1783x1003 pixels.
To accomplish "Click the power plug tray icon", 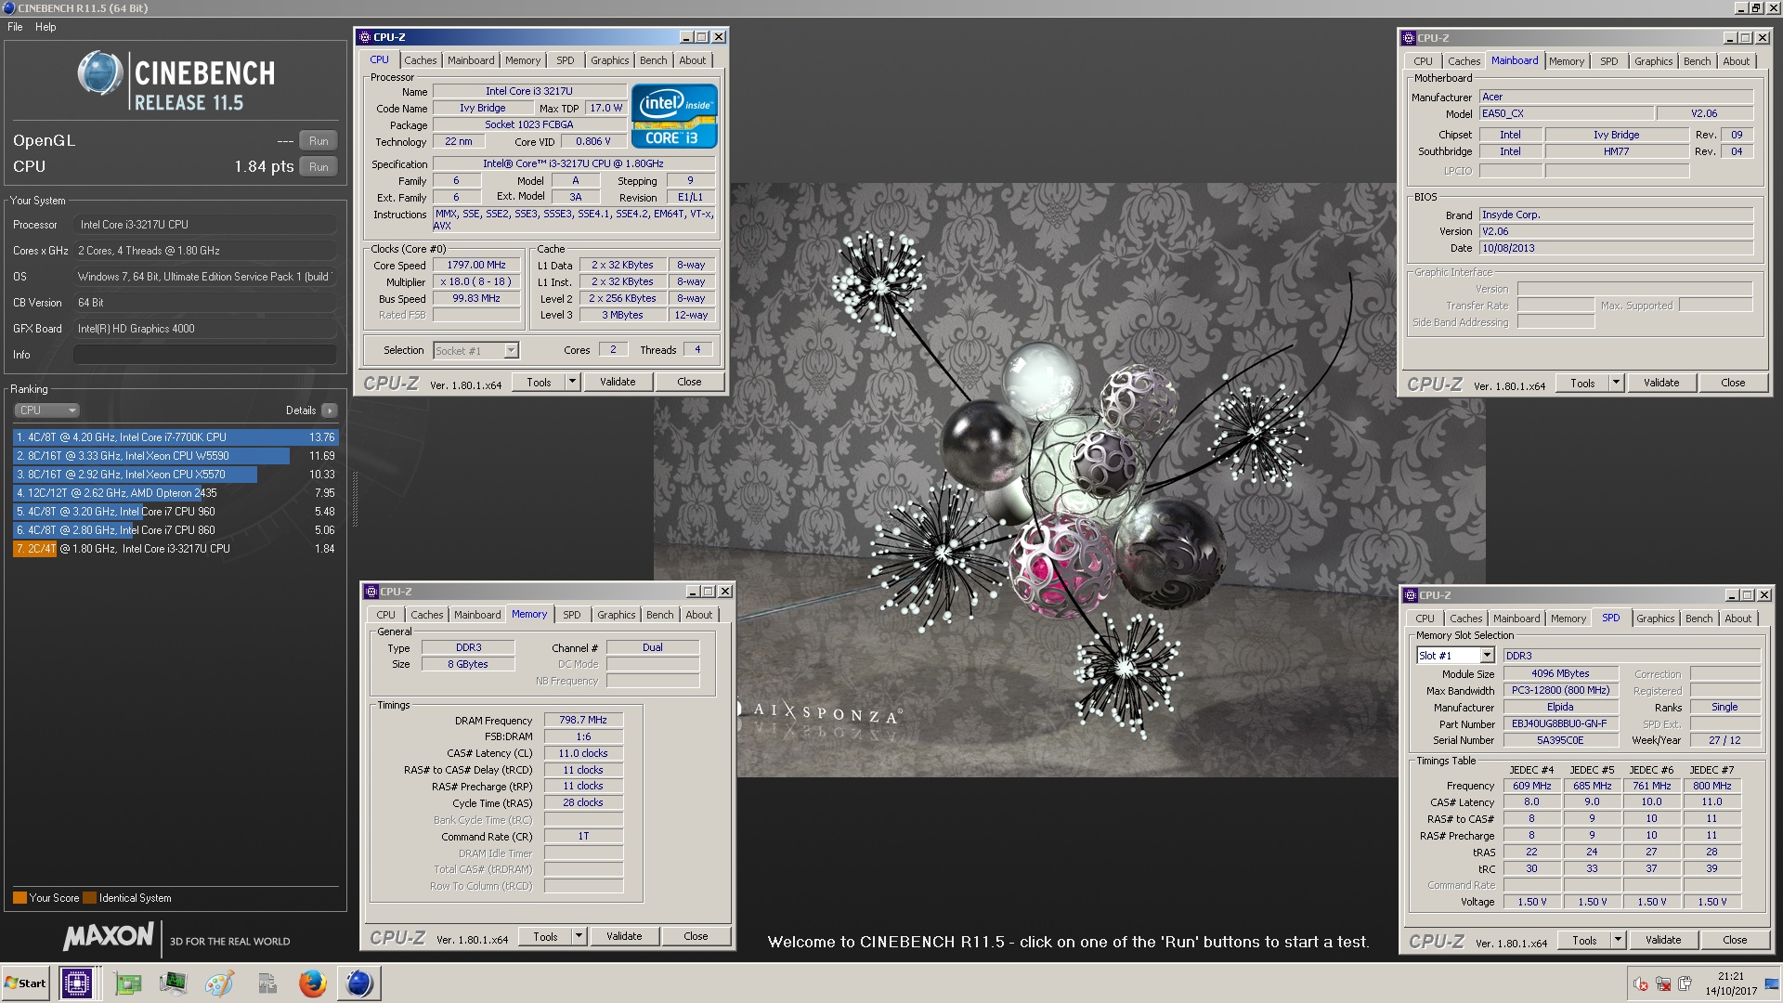I will coord(1685,984).
